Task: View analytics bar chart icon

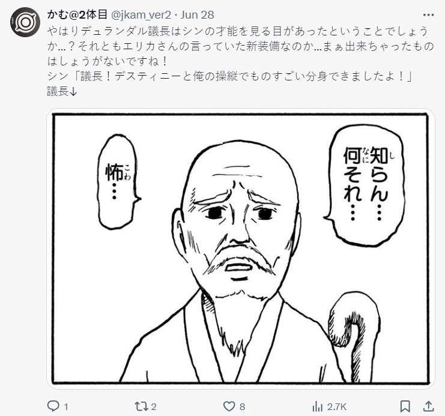Action: click(x=317, y=406)
